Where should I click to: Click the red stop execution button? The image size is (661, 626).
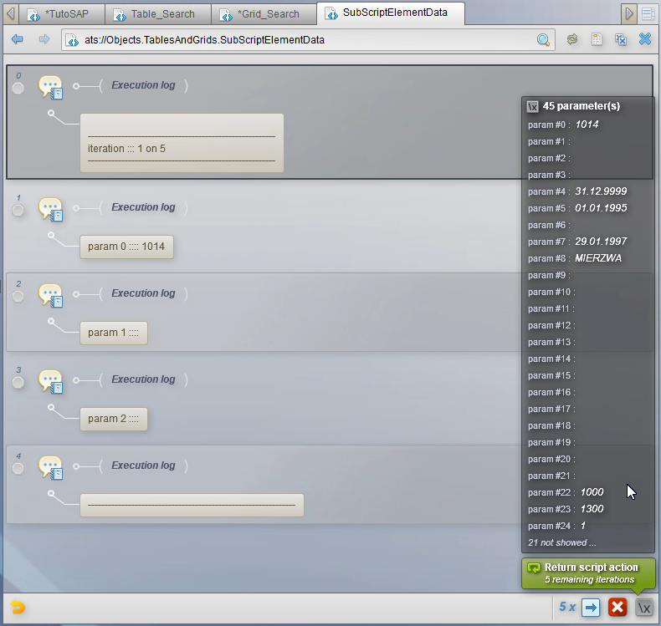(x=617, y=607)
